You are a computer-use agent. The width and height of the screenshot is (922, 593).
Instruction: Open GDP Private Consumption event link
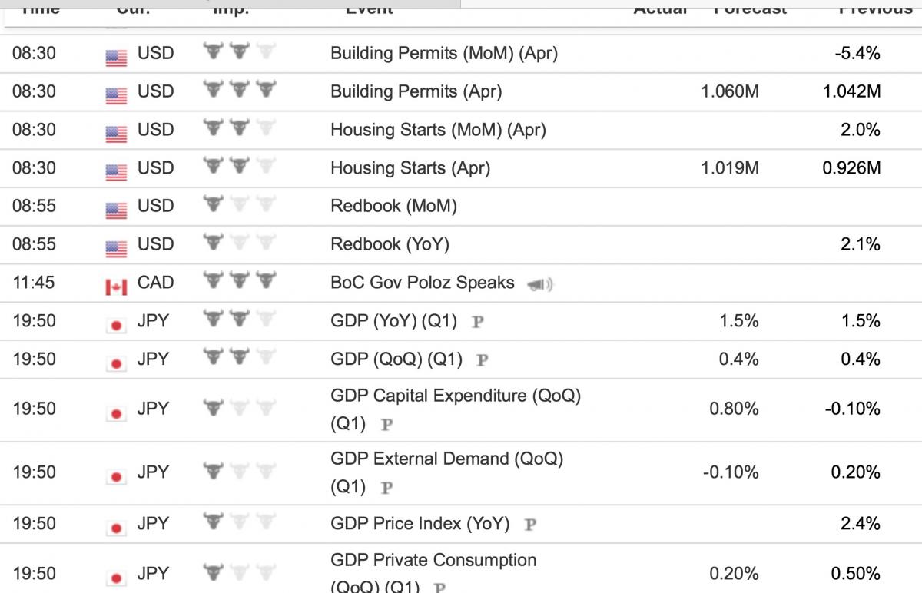point(433,574)
